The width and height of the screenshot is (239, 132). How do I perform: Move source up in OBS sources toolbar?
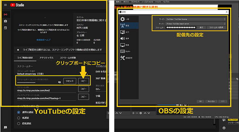point(145,113)
